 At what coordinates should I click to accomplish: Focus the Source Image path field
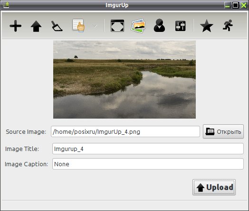coord(125,131)
